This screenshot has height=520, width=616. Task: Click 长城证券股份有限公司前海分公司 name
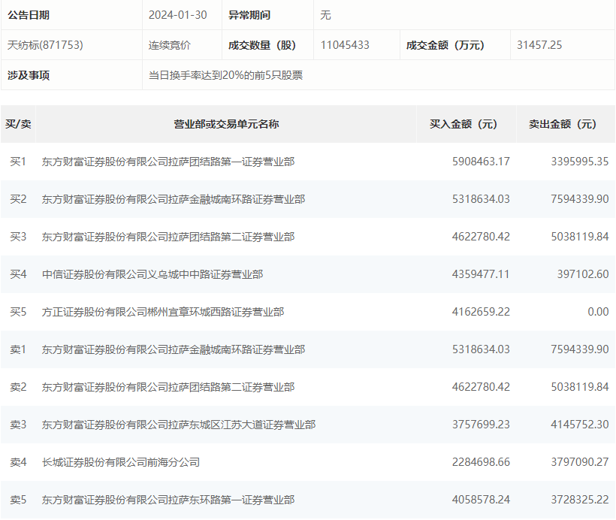(x=121, y=462)
